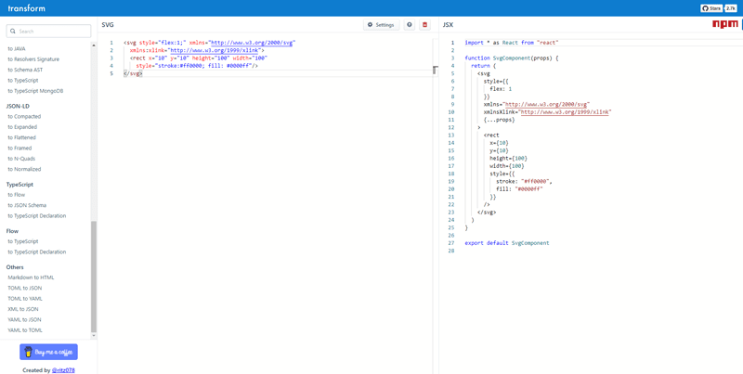
Task: Select 'Markdown to HTML' converter
Action: coord(31,277)
